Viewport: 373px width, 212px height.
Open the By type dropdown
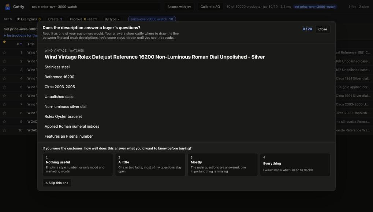112,19
